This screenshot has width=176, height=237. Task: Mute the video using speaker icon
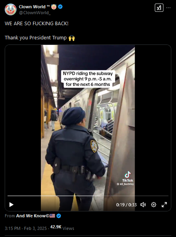click(143, 205)
